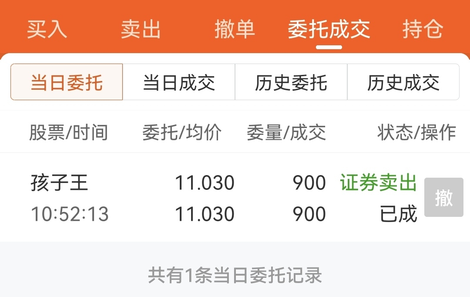
Task: Click the 委量/成交 column header
Action: [x=286, y=132]
